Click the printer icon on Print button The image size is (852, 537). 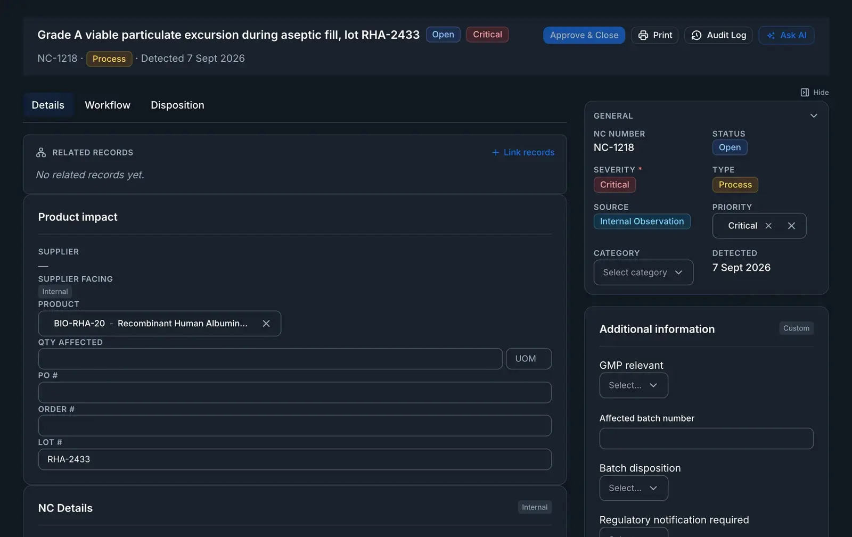(643, 35)
